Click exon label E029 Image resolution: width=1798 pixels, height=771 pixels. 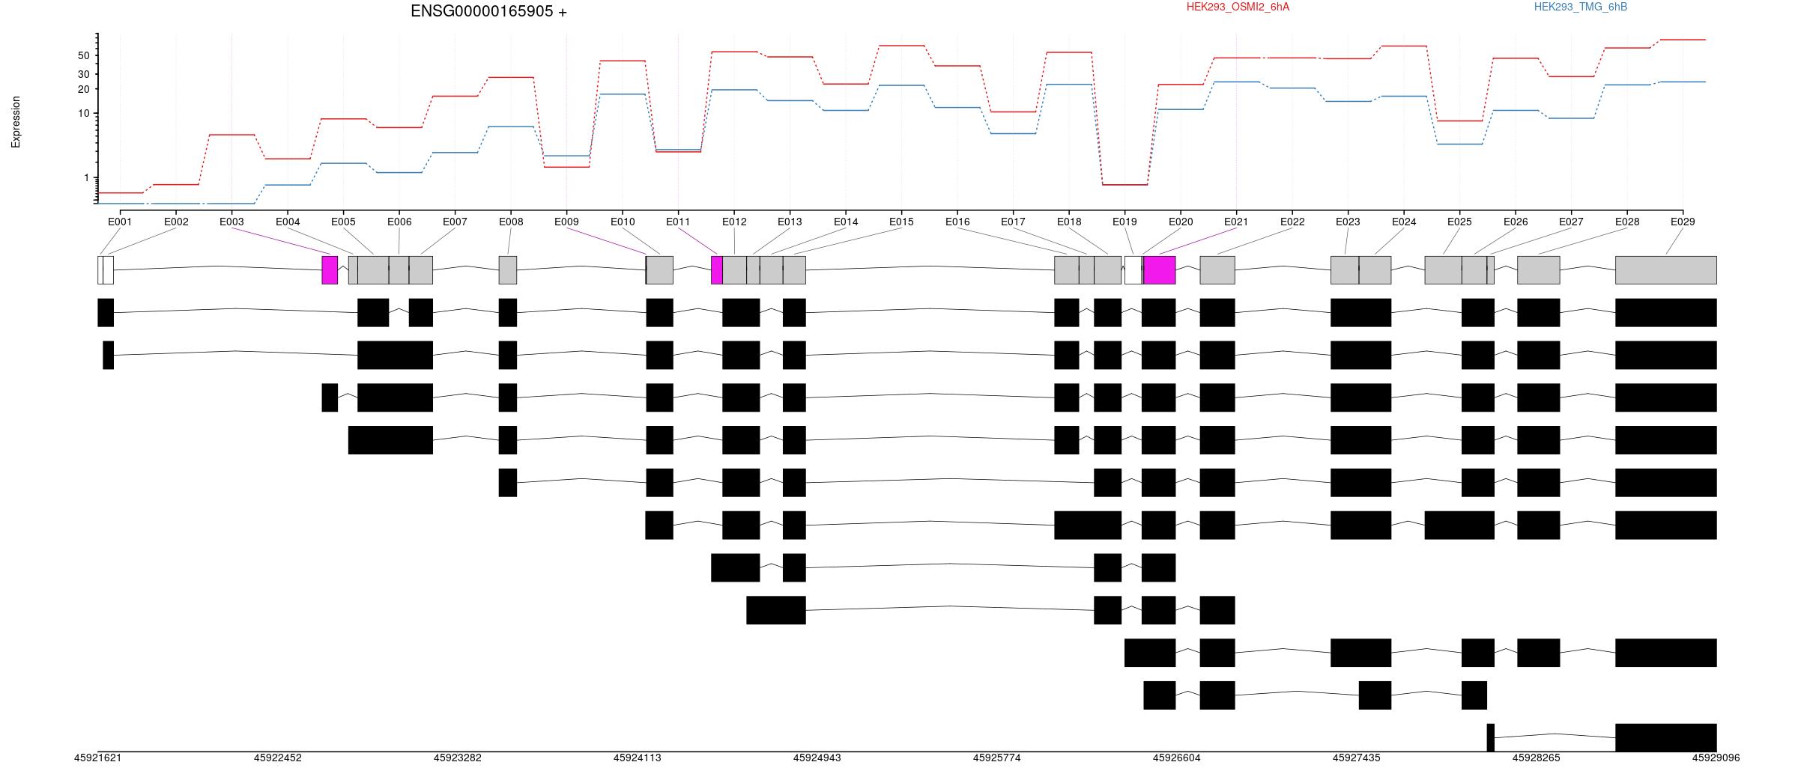[1683, 222]
